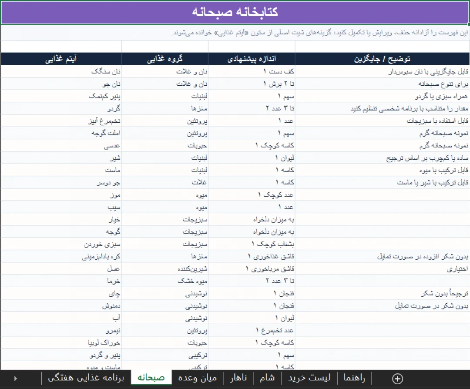Click the group cell میوه خشک

(x=165, y=281)
